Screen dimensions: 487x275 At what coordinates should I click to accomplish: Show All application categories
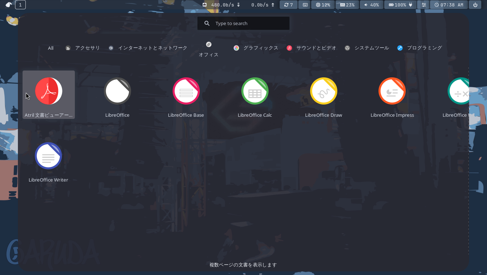tap(51, 48)
